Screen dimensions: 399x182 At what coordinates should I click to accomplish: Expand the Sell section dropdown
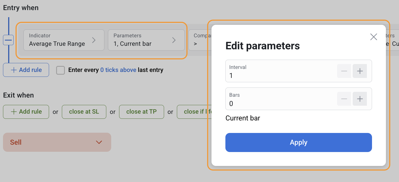[x=57, y=142]
